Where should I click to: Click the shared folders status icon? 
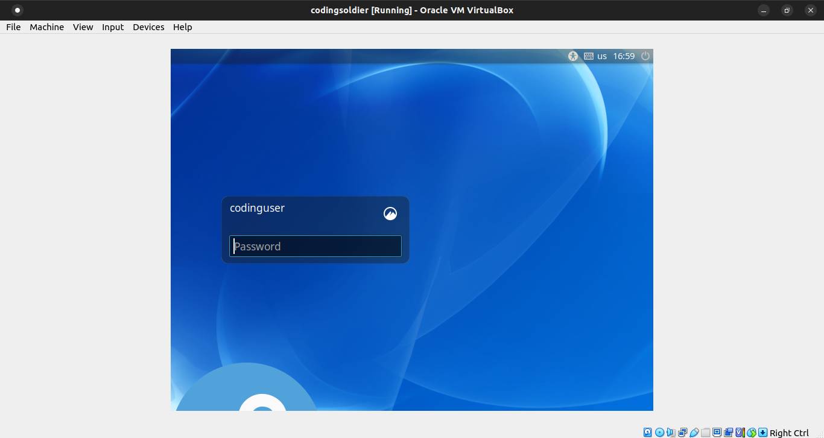point(705,433)
